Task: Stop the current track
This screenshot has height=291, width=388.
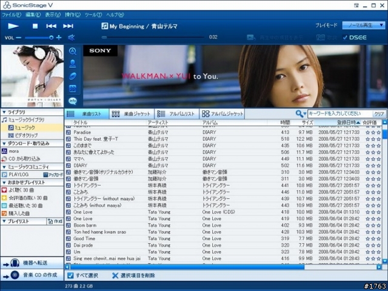Action: point(35,26)
